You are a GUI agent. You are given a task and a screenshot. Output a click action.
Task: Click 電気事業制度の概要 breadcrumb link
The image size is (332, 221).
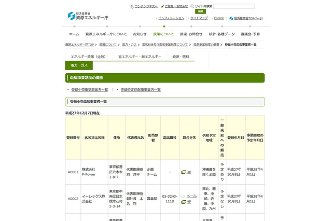(206, 45)
